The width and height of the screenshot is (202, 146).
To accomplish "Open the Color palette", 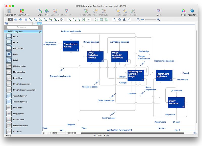I will pos(183,11).
